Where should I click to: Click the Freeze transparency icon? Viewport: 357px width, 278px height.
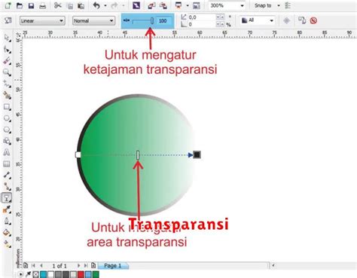point(286,20)
